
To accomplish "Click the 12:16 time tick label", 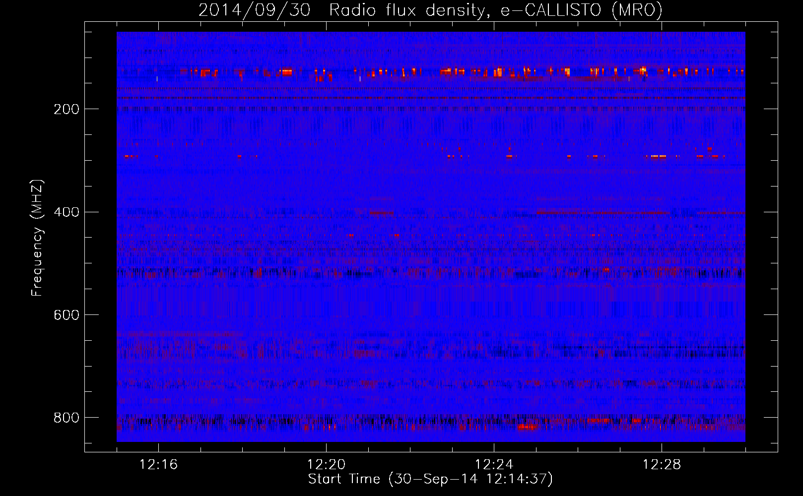I will pyautogui.click(x=158, y=465).
